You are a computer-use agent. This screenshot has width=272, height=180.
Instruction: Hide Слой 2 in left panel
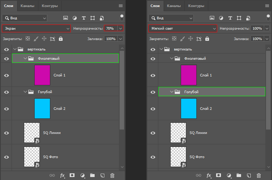pos(6,109)
